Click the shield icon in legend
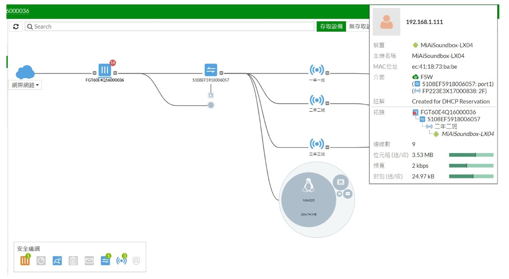The image size is (509, 279). [136, 261]
